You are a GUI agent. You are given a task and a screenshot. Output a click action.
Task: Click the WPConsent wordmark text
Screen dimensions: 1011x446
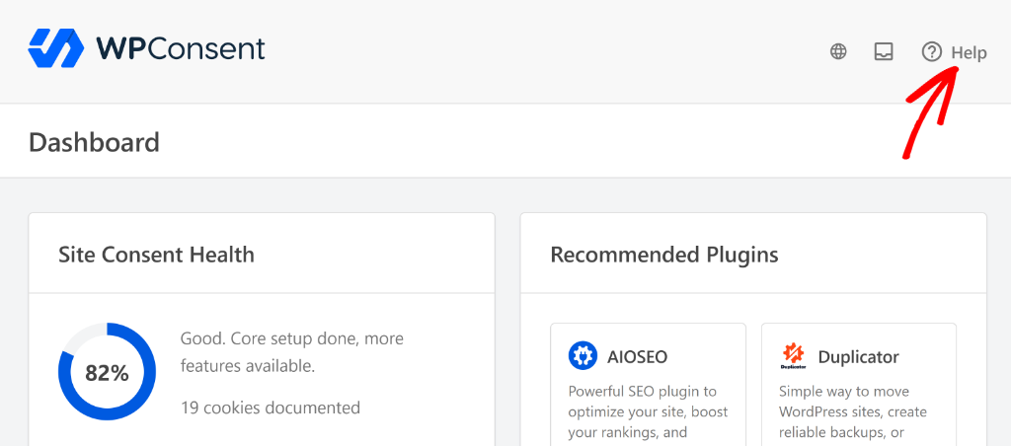[181, 49]
